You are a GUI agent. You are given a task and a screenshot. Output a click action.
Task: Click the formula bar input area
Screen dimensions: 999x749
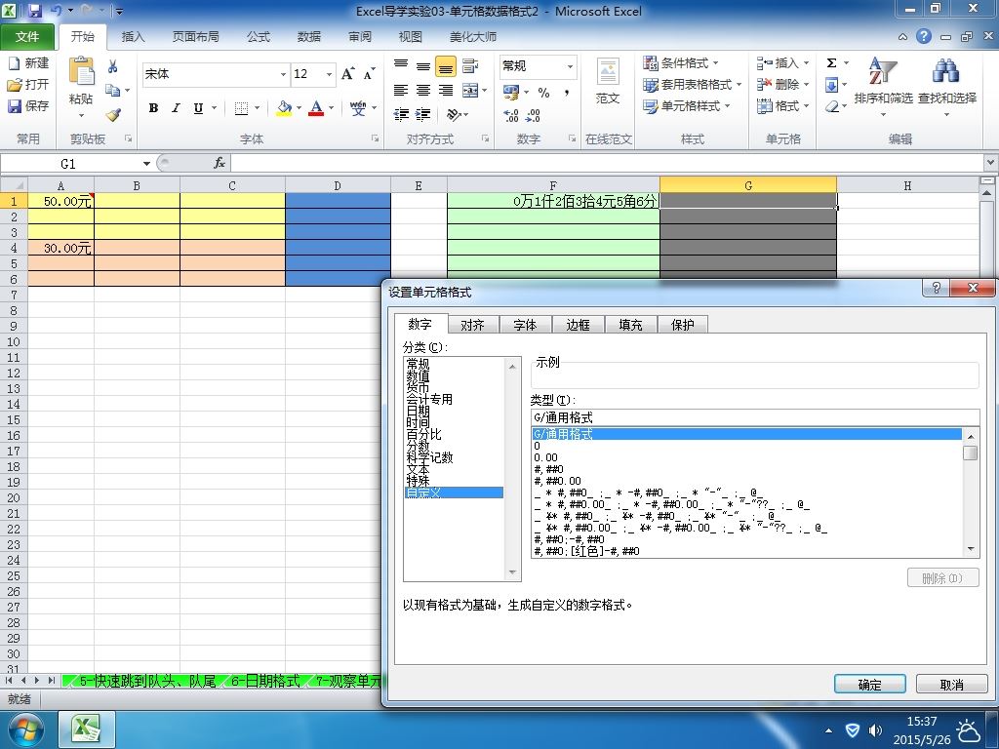(x=608, y=164)
